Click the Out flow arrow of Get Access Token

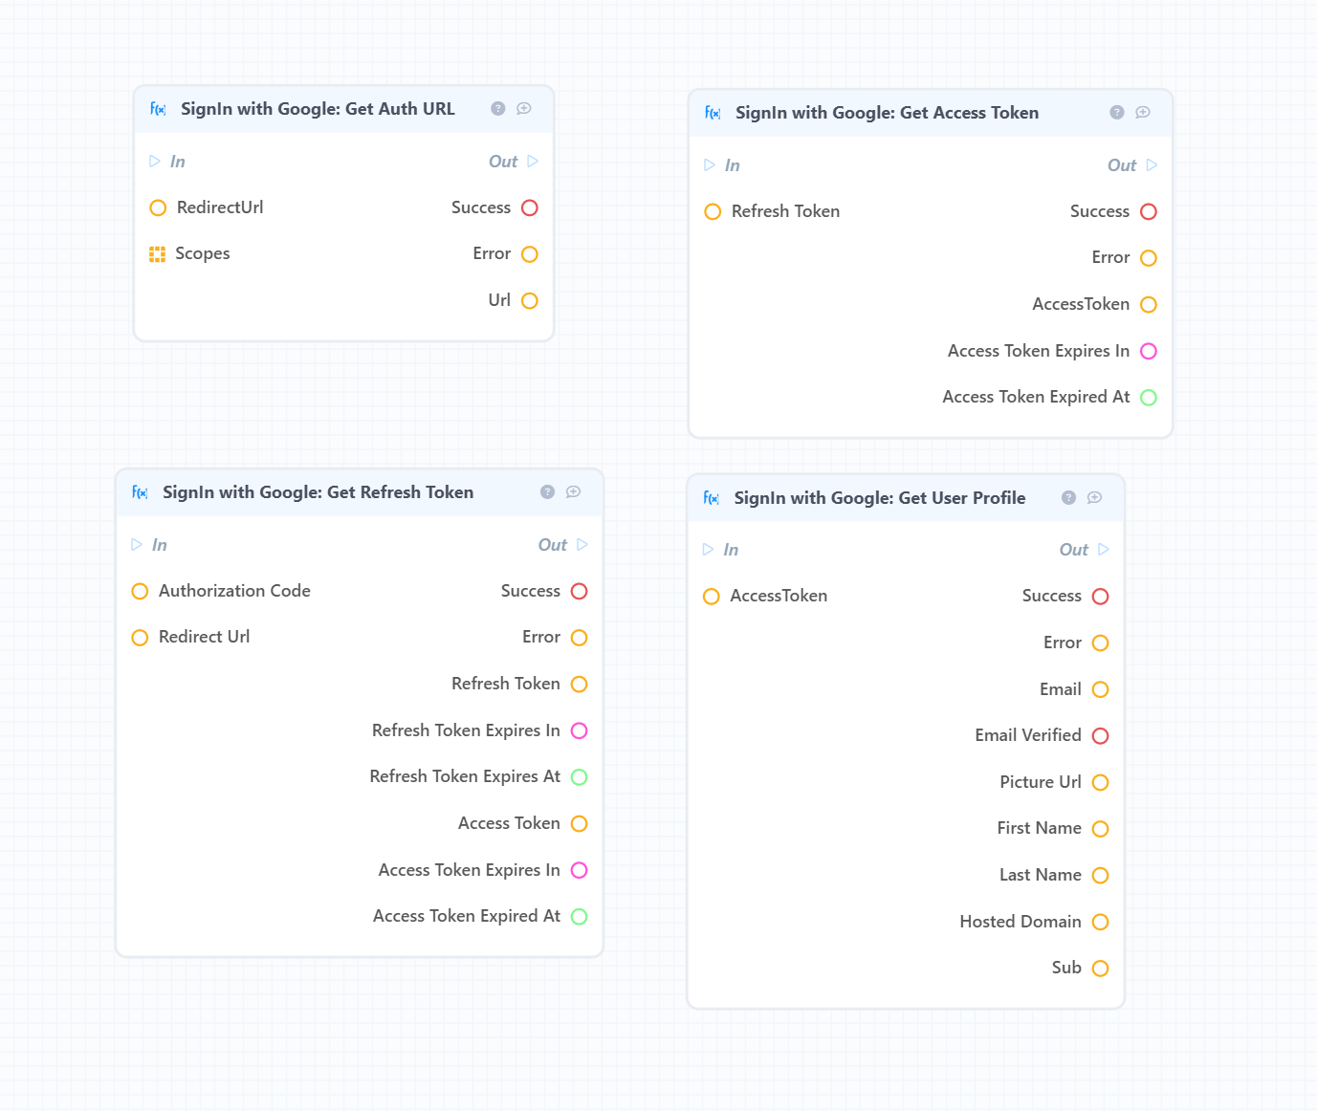click(x=1152, y=165)
